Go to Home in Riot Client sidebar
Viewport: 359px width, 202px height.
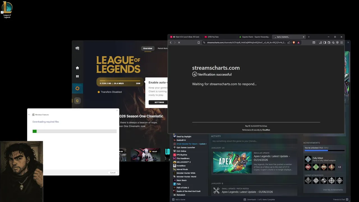point(77,68)
